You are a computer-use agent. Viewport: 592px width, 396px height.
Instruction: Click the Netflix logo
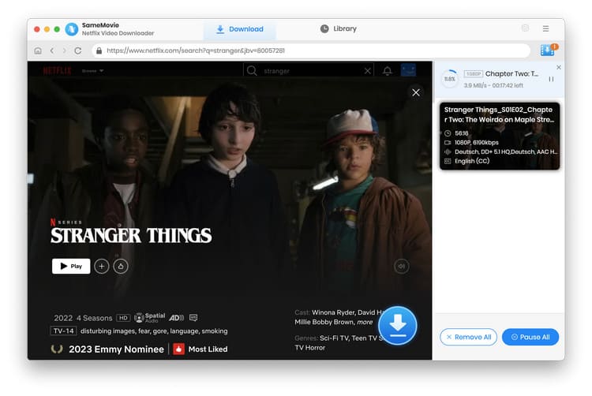57,71
